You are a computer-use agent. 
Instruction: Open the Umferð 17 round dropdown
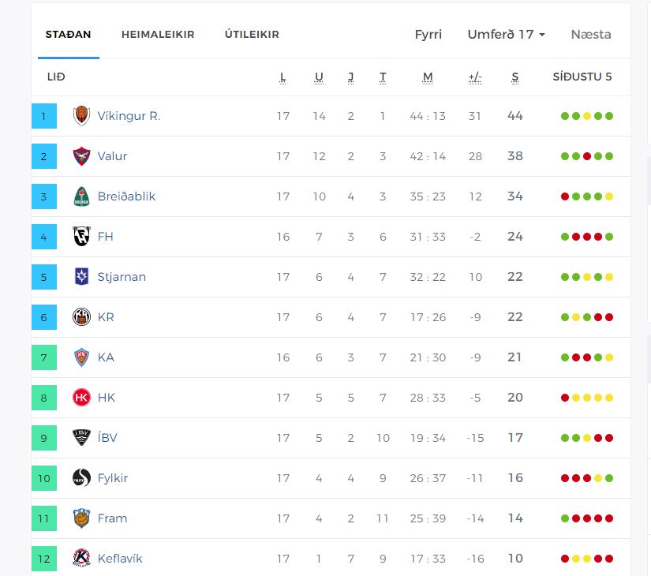[506, 35]
